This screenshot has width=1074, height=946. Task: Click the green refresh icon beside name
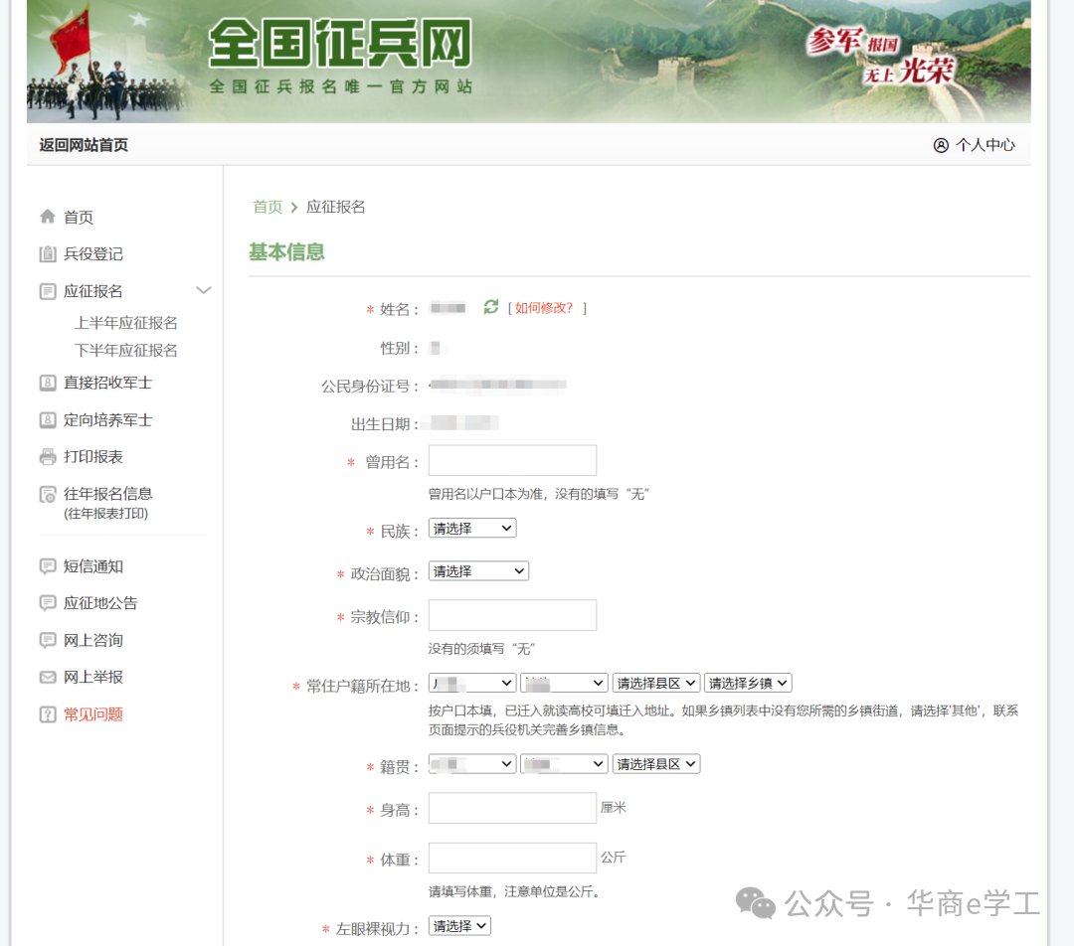tap(490, 307)
